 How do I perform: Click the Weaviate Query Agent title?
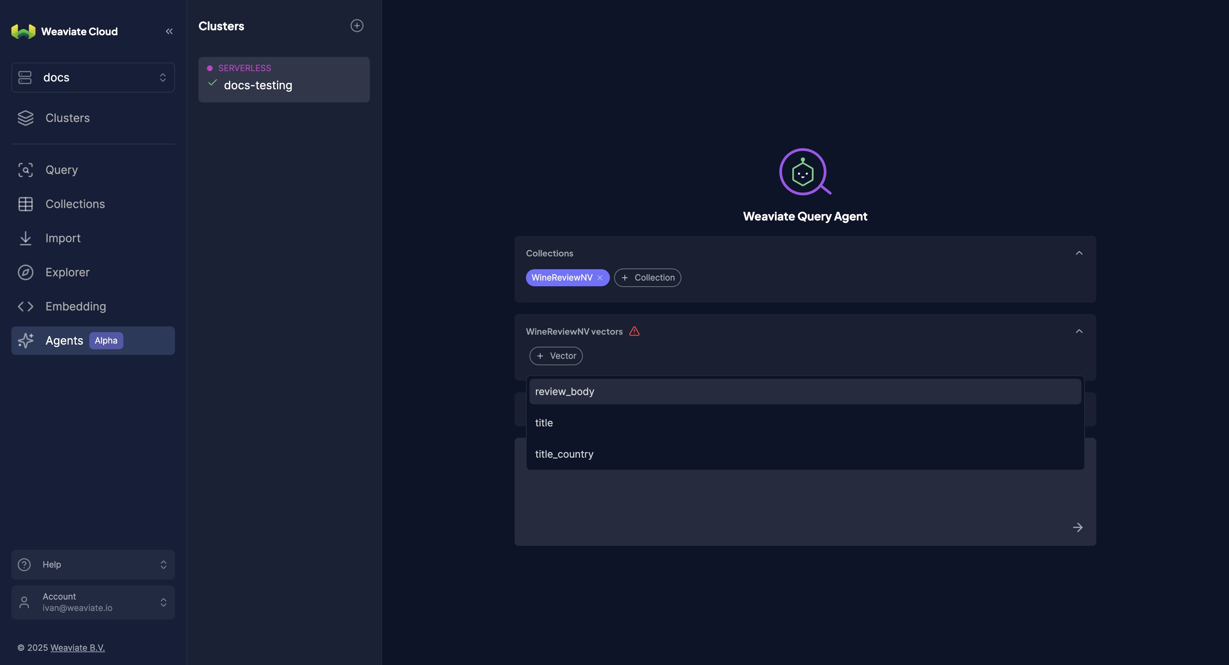805,216
